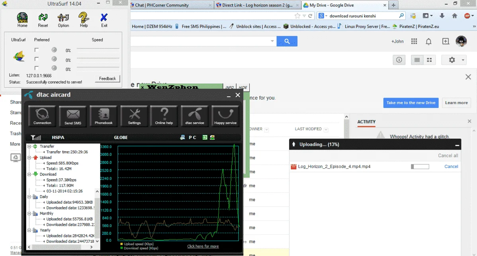Screen dimensions: 477x256
Task: Tick the third UltraSurf preferred server checkbox
Action: [x=37, y=68]
